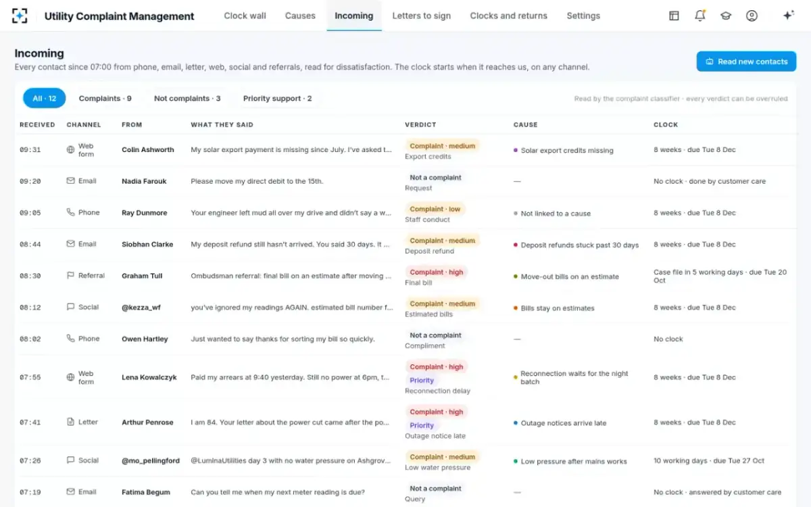Click Not linked to a cause
This screenshot has width=811, height=507.
pyautogui.click(x=551, y=213)
